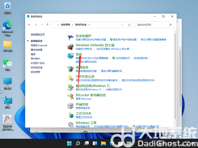Go to 控制面板主页 in the sidebar
Image resolution: width=198 pixels, height=148 pixels.
(x=38, y=35)
